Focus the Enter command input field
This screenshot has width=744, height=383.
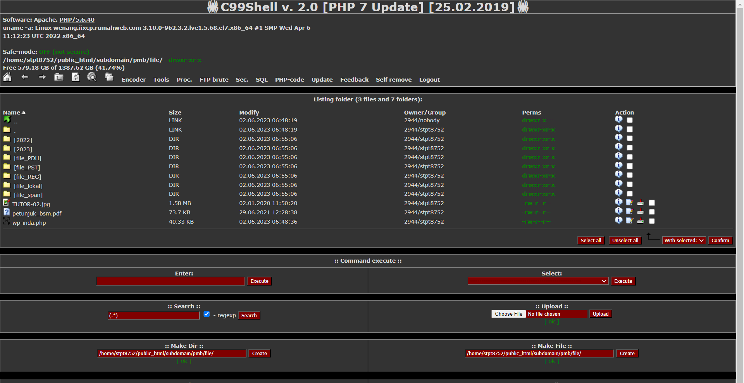pos(170,281)
